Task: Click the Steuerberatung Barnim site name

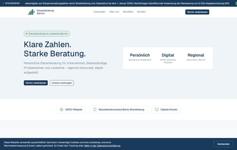Action: (45, 12)
